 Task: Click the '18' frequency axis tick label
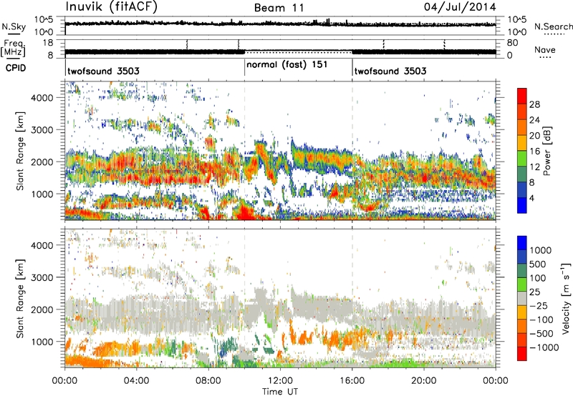[48, 43]
